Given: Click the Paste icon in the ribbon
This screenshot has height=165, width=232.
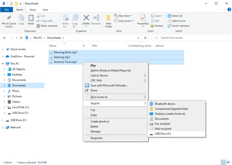Looking at the screenshot, I should coord(31,19).
